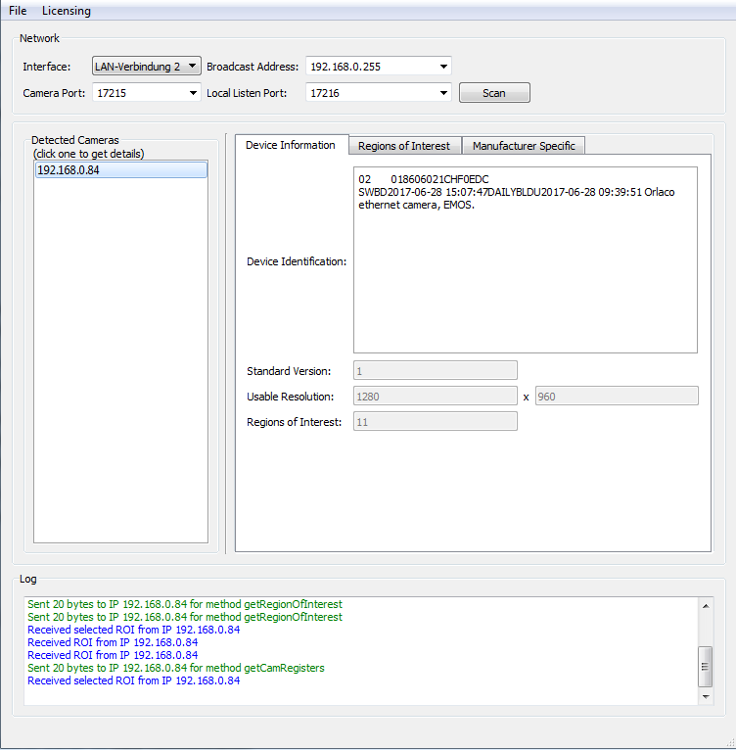The width and height of the screenshot is (736, 750).
Task: Click the Usable Resolution width field 1280
Action: coord(435,397)
